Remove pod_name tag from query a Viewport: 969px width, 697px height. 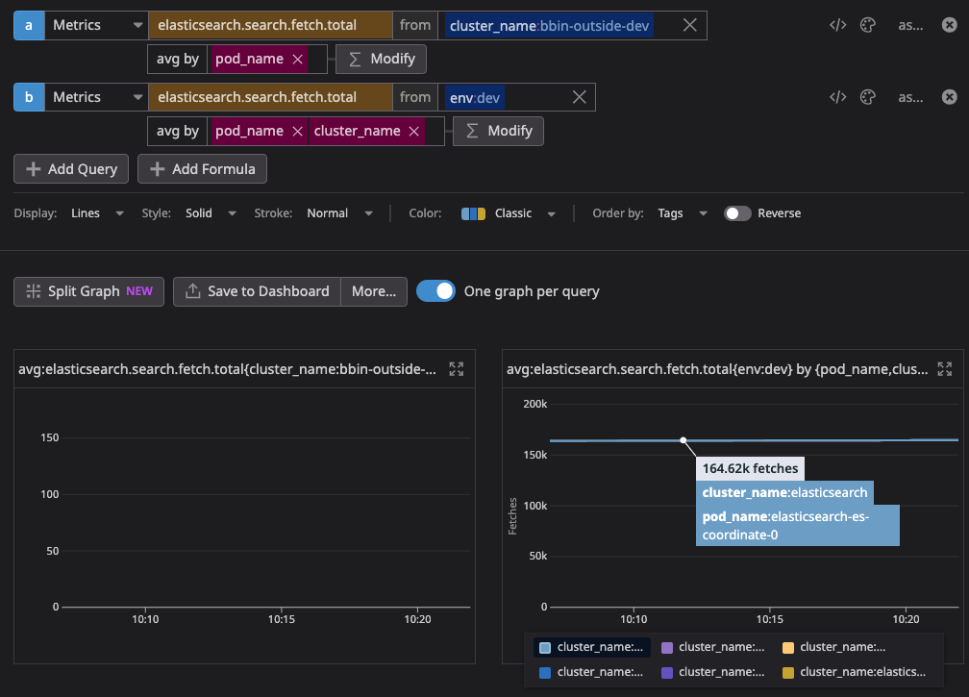tap(298, 59)
